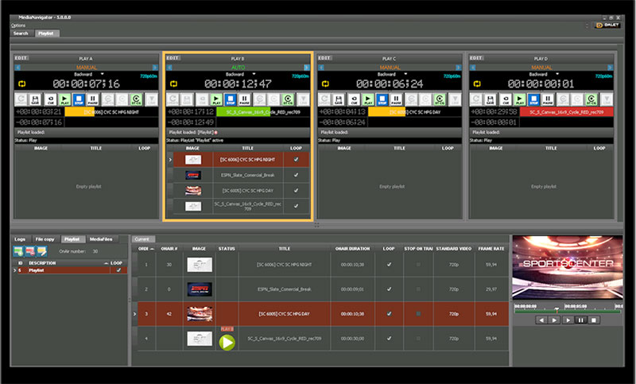The height and width of the screenshot is (384, 636).
Task: Click the preview stop button
Action: [x=594, y=320]
